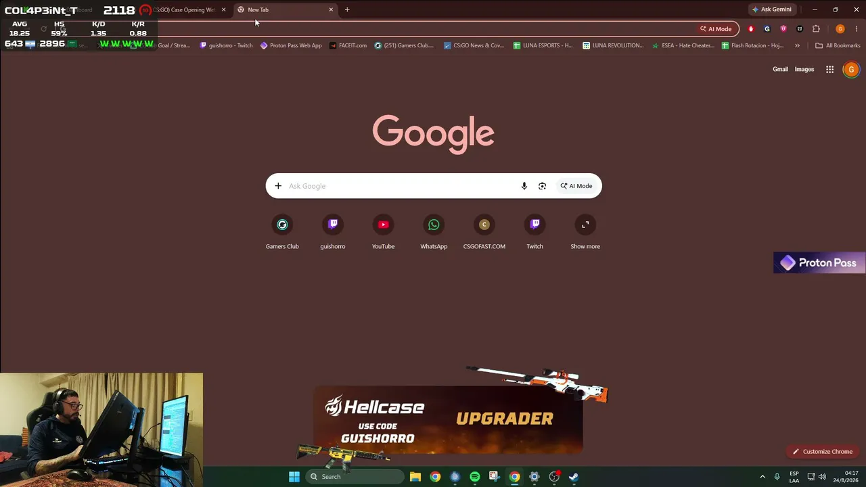Click AI Mode in the address bar
The image size is (866, 487).
click(x=716, y=29)
